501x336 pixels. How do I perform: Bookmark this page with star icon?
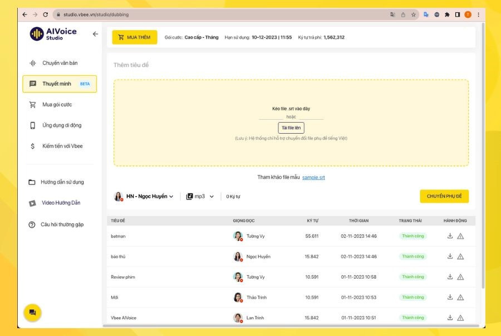coord(414,14)
